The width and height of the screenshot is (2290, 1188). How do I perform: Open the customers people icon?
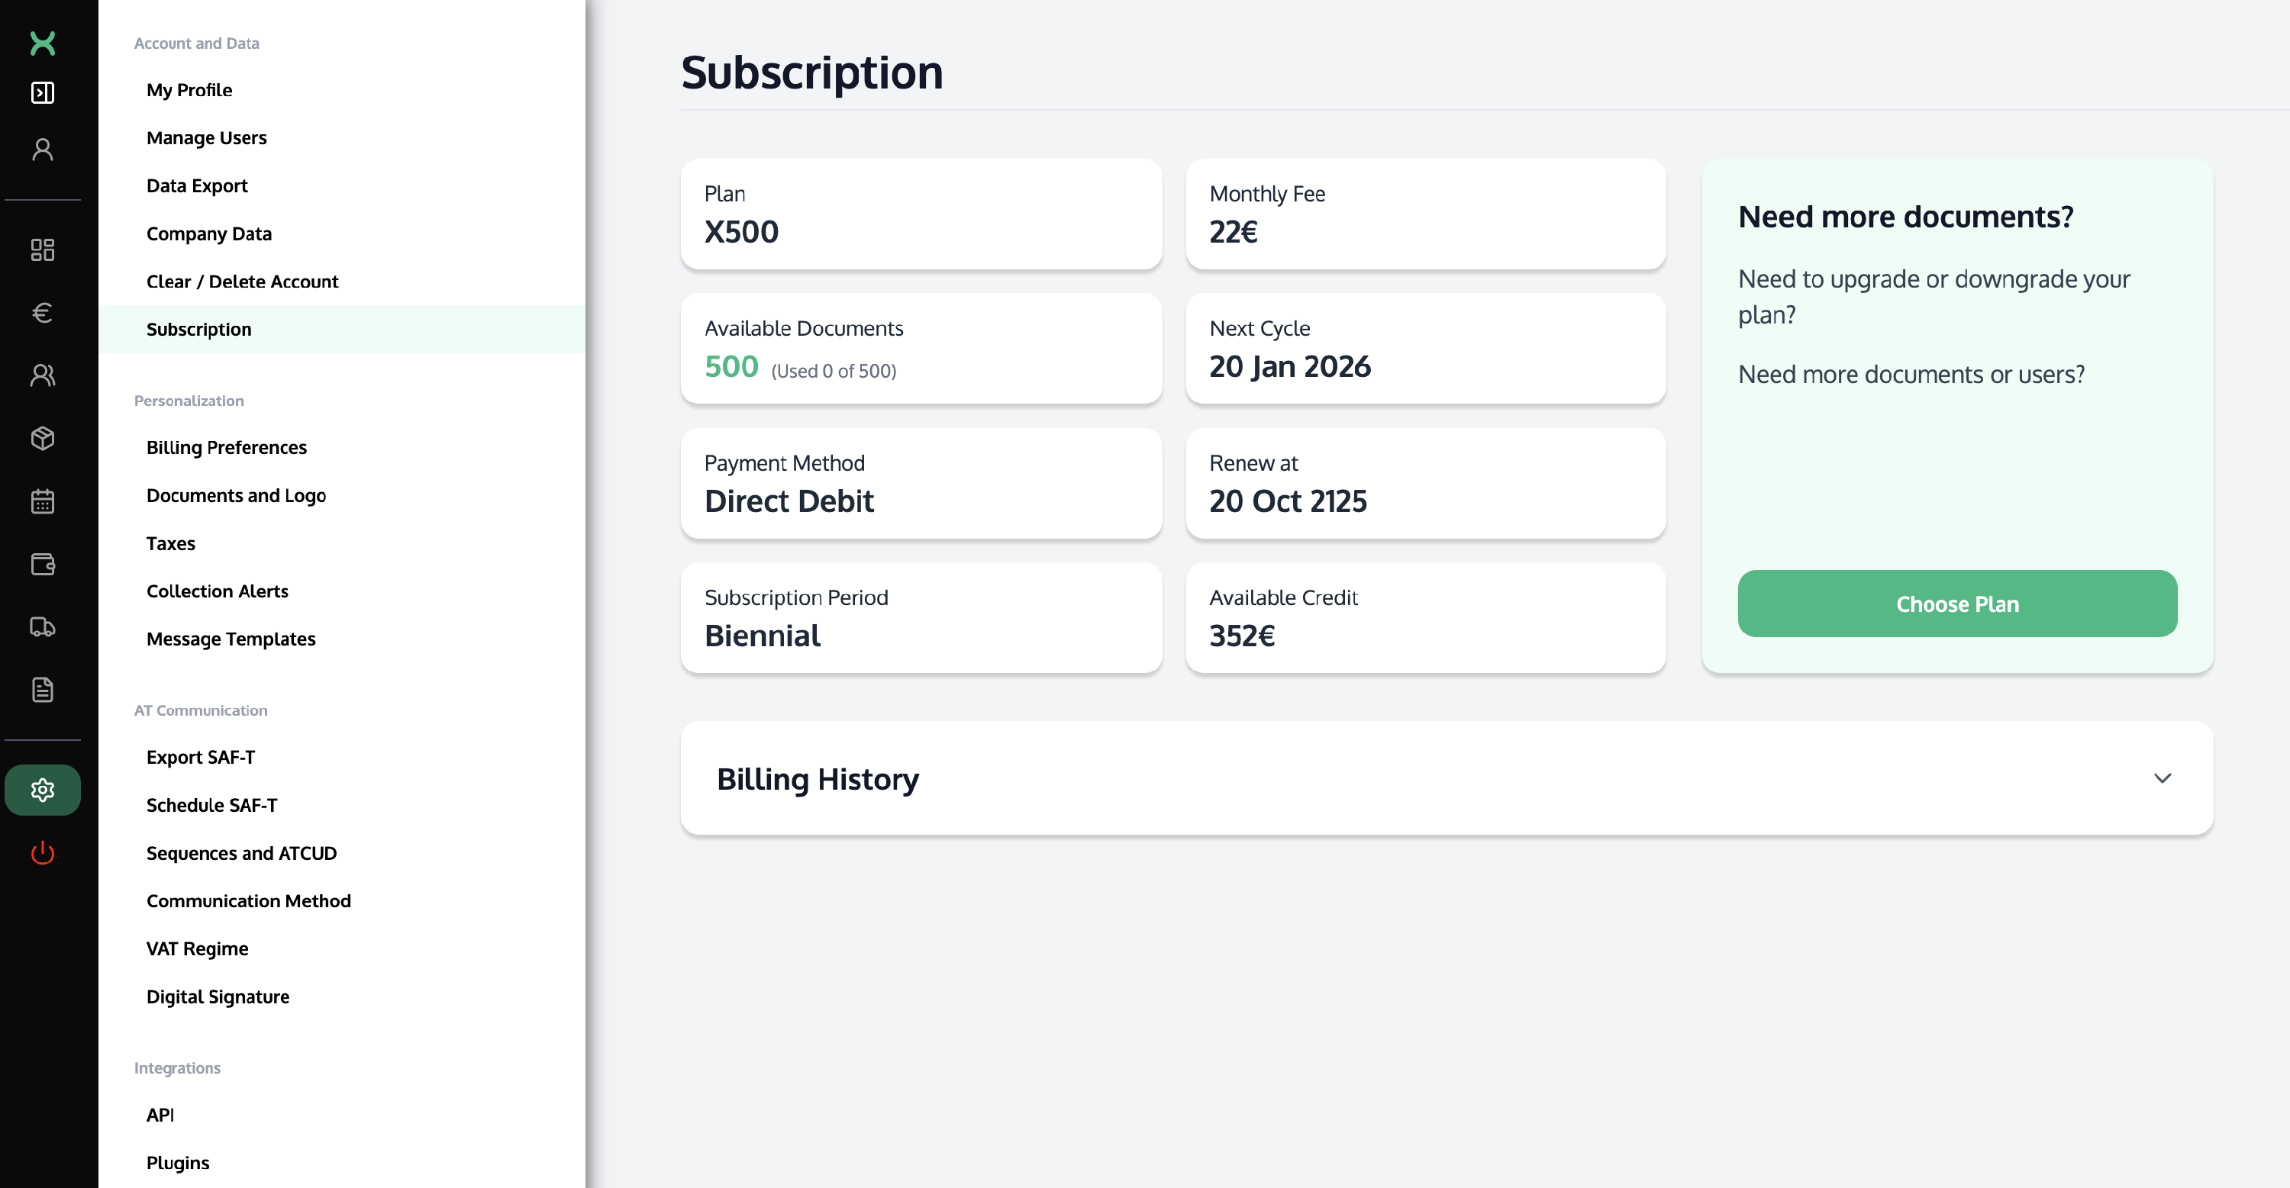[x=43, y=376]
